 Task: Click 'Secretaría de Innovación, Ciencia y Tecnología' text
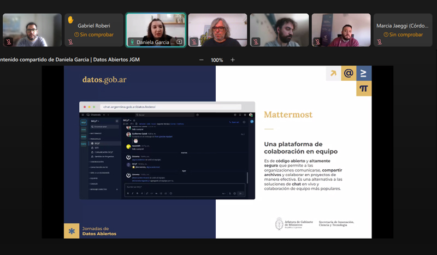click(x=336, y=223)
